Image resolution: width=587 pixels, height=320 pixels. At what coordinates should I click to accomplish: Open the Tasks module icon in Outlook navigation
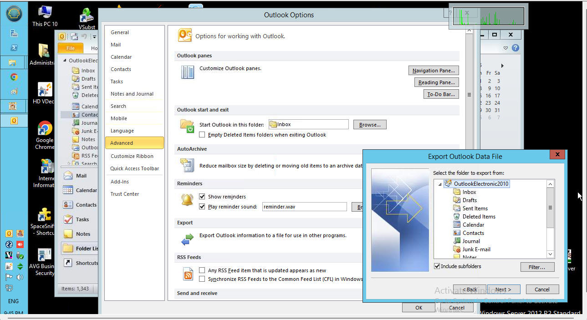tap(68, 219)
